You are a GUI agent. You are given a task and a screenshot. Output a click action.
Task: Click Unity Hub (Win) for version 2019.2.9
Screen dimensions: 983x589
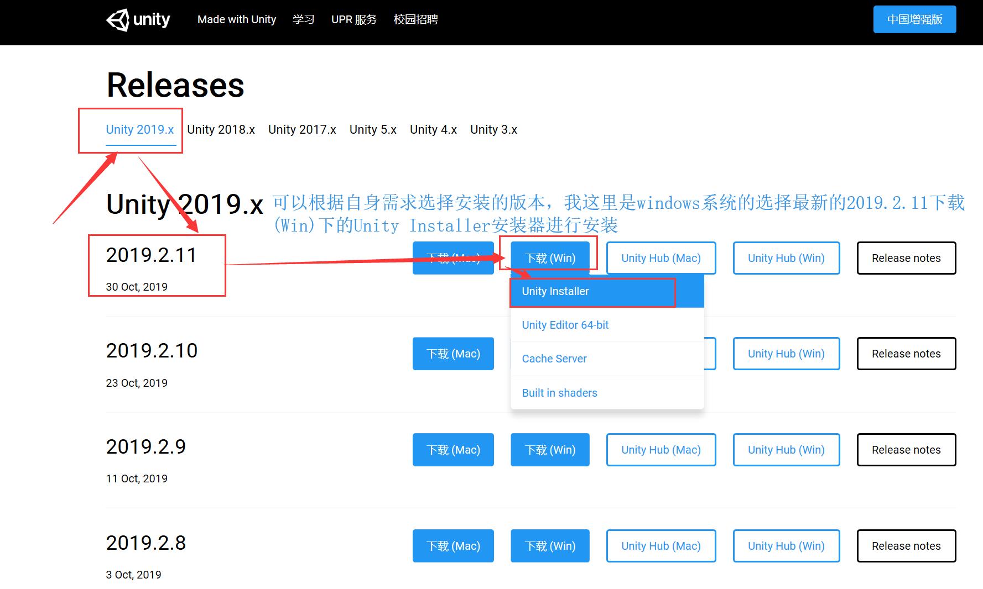click(x=786, y=449)
